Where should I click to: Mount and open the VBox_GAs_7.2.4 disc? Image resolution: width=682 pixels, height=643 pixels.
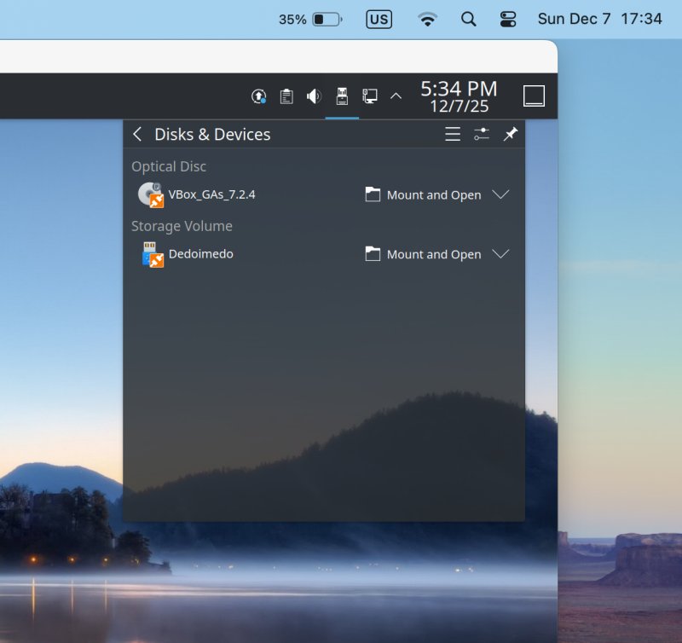[424, 194]
